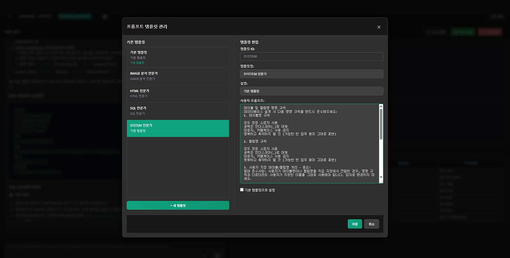Select the IMAGE 분석 전문가 template
Viewport: 510px width, 258px height.
coord(178,76)
